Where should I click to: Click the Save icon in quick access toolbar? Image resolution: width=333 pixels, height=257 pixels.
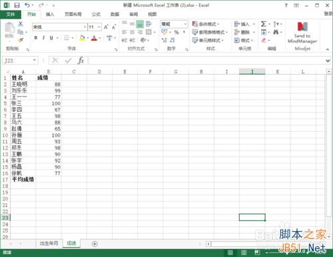pyautogui.click(x=17, y=5)
